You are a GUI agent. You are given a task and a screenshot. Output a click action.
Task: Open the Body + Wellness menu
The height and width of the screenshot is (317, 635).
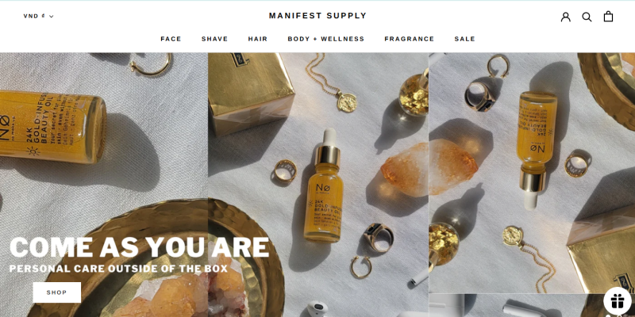click(x=326, y=39)
